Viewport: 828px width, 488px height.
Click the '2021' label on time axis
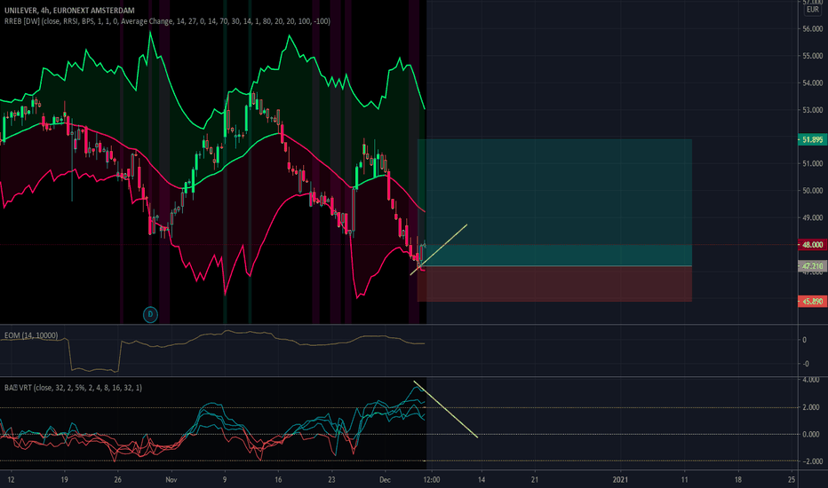coord(620,479)
